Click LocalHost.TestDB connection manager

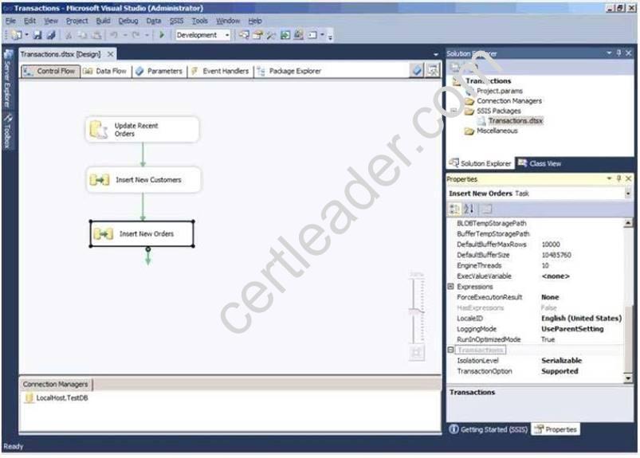pyautogui.click(x=57, y=397)
